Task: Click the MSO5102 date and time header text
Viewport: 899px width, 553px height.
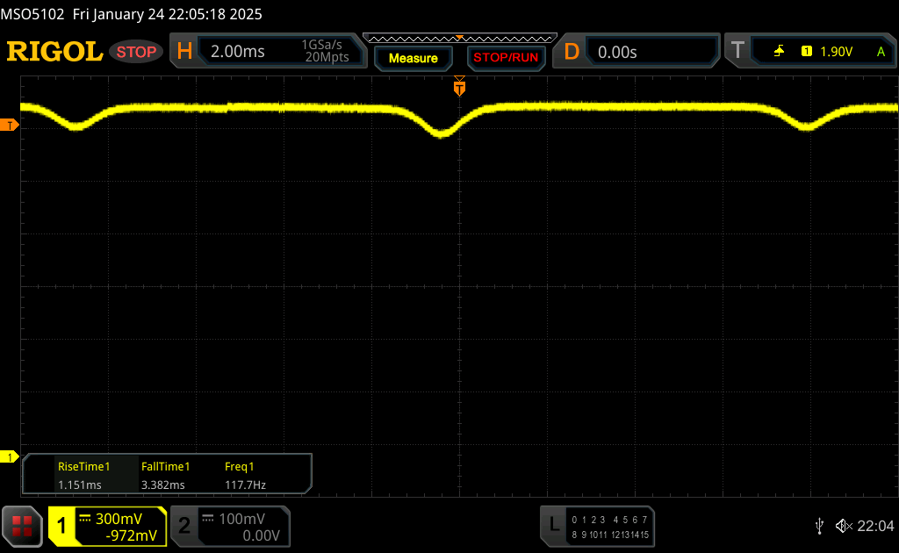Action: click(x=132, y=14)
